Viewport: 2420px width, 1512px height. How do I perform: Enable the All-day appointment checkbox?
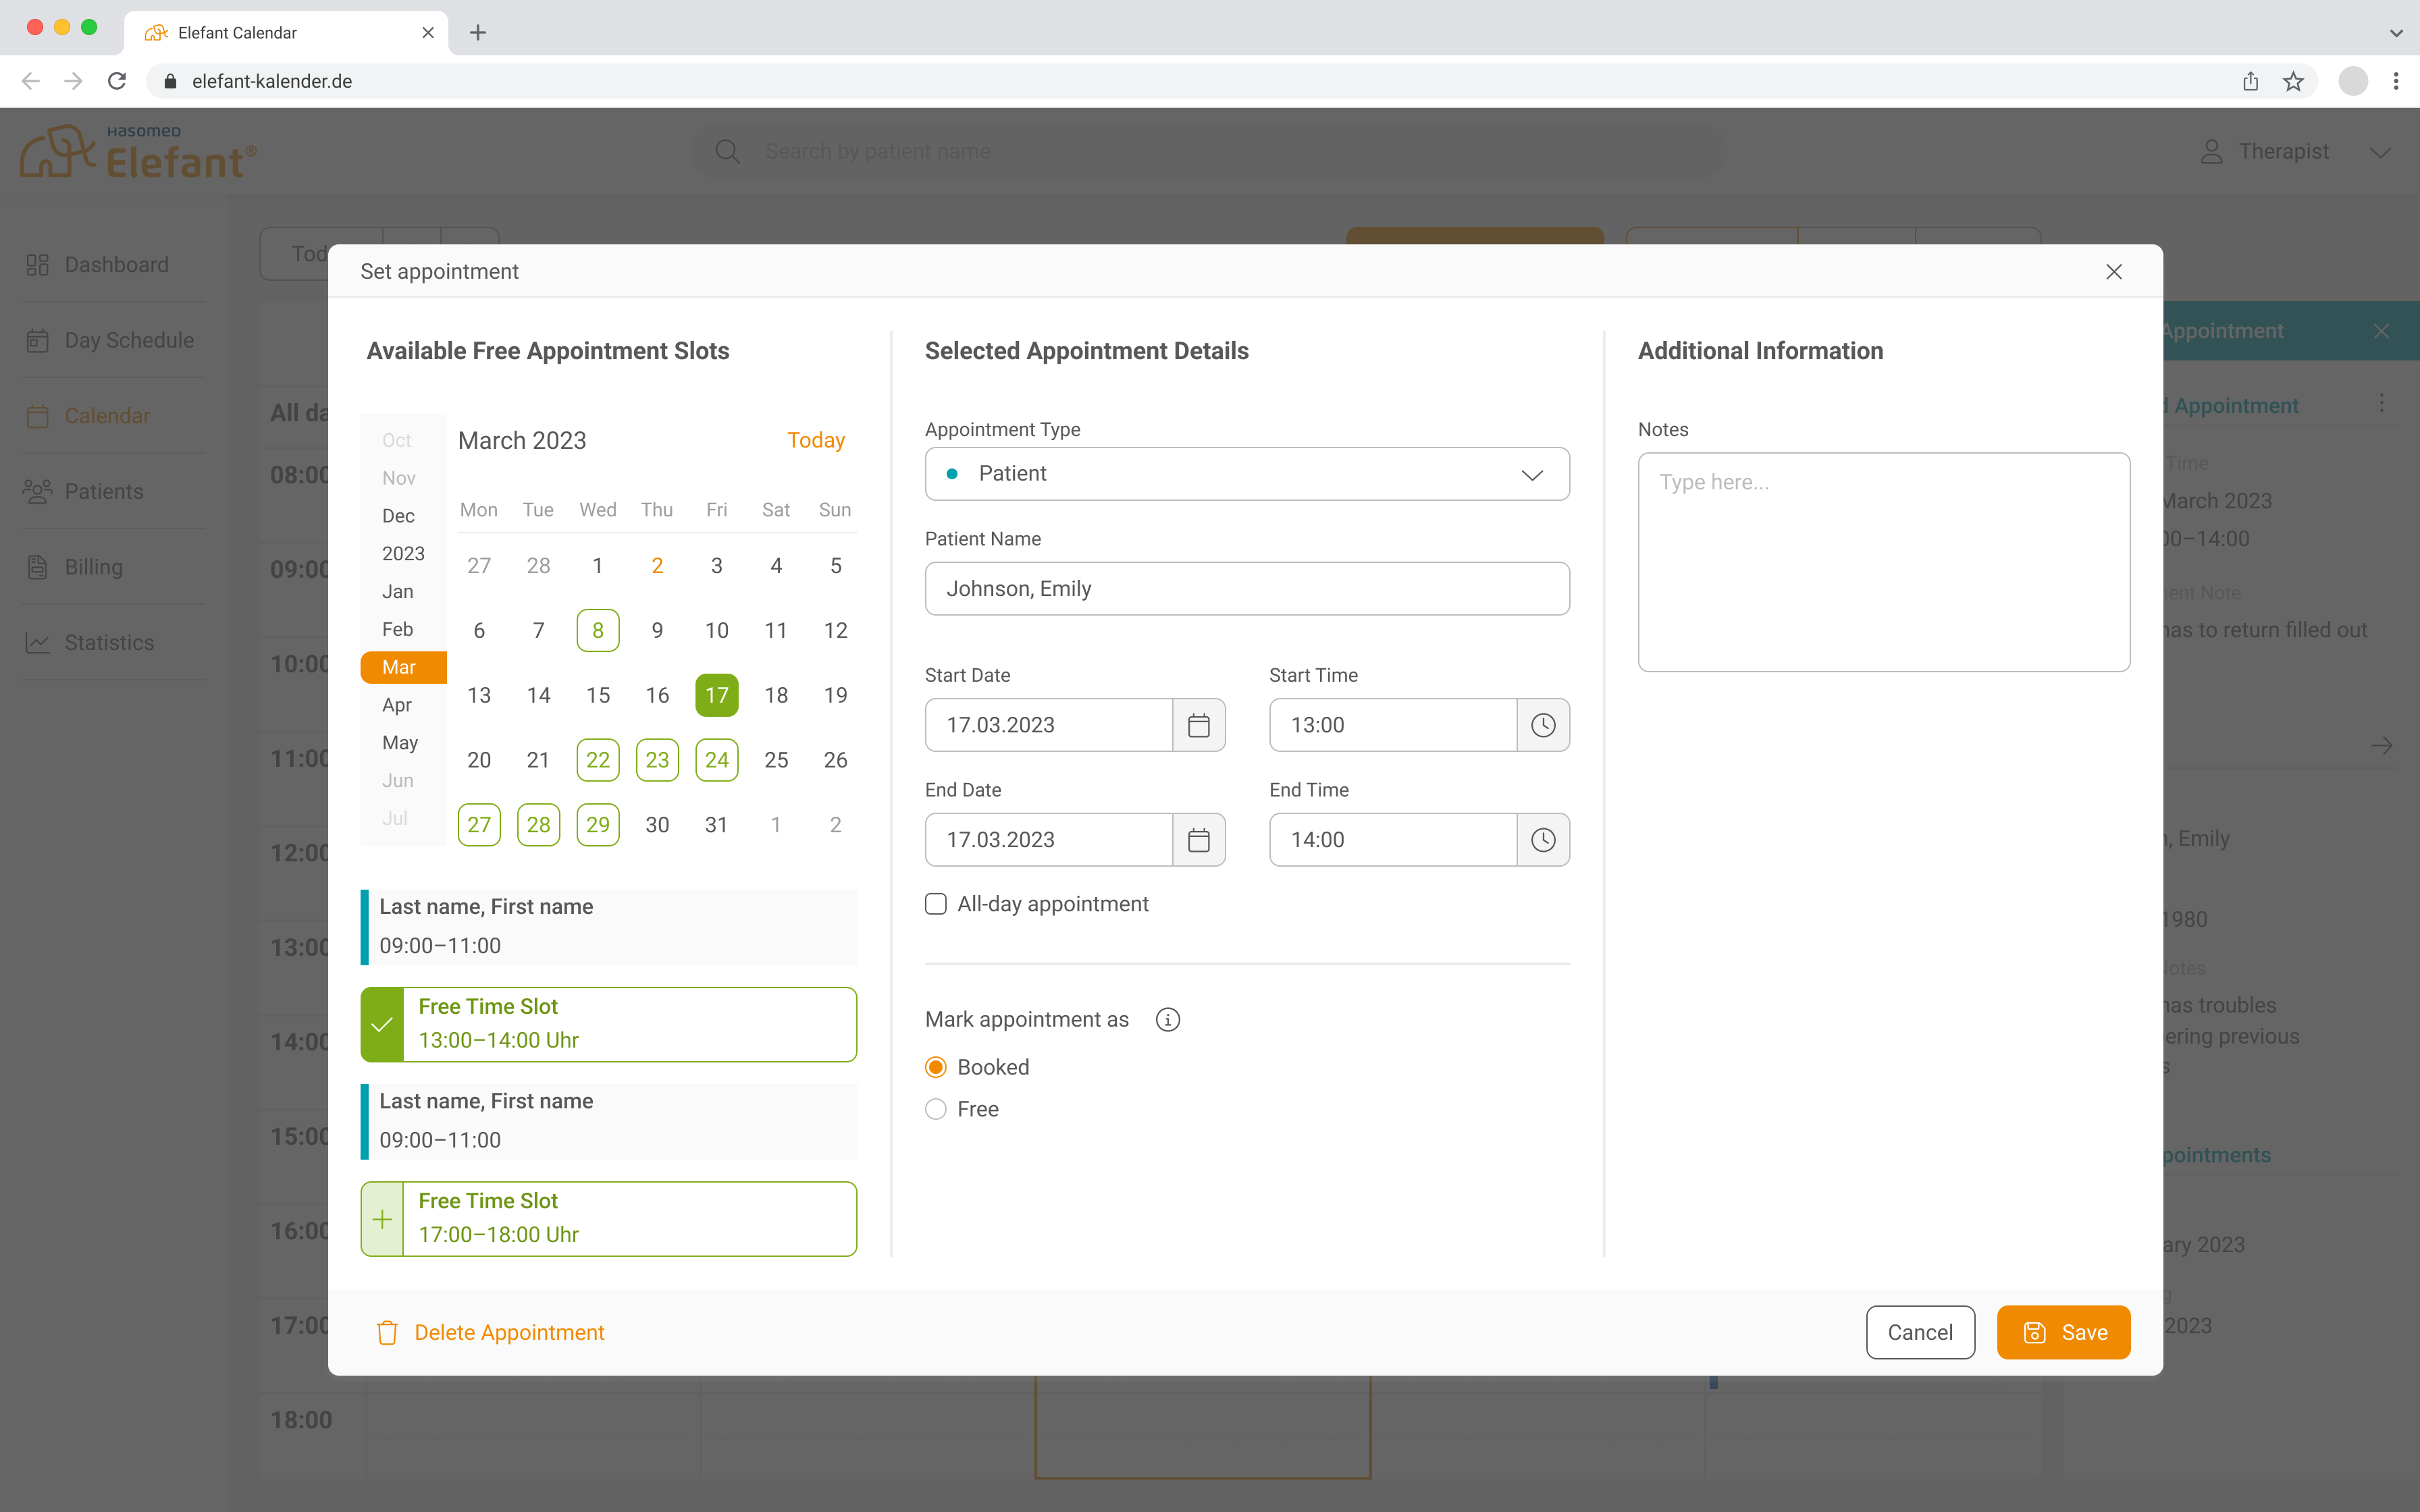[x=935, y=903]
